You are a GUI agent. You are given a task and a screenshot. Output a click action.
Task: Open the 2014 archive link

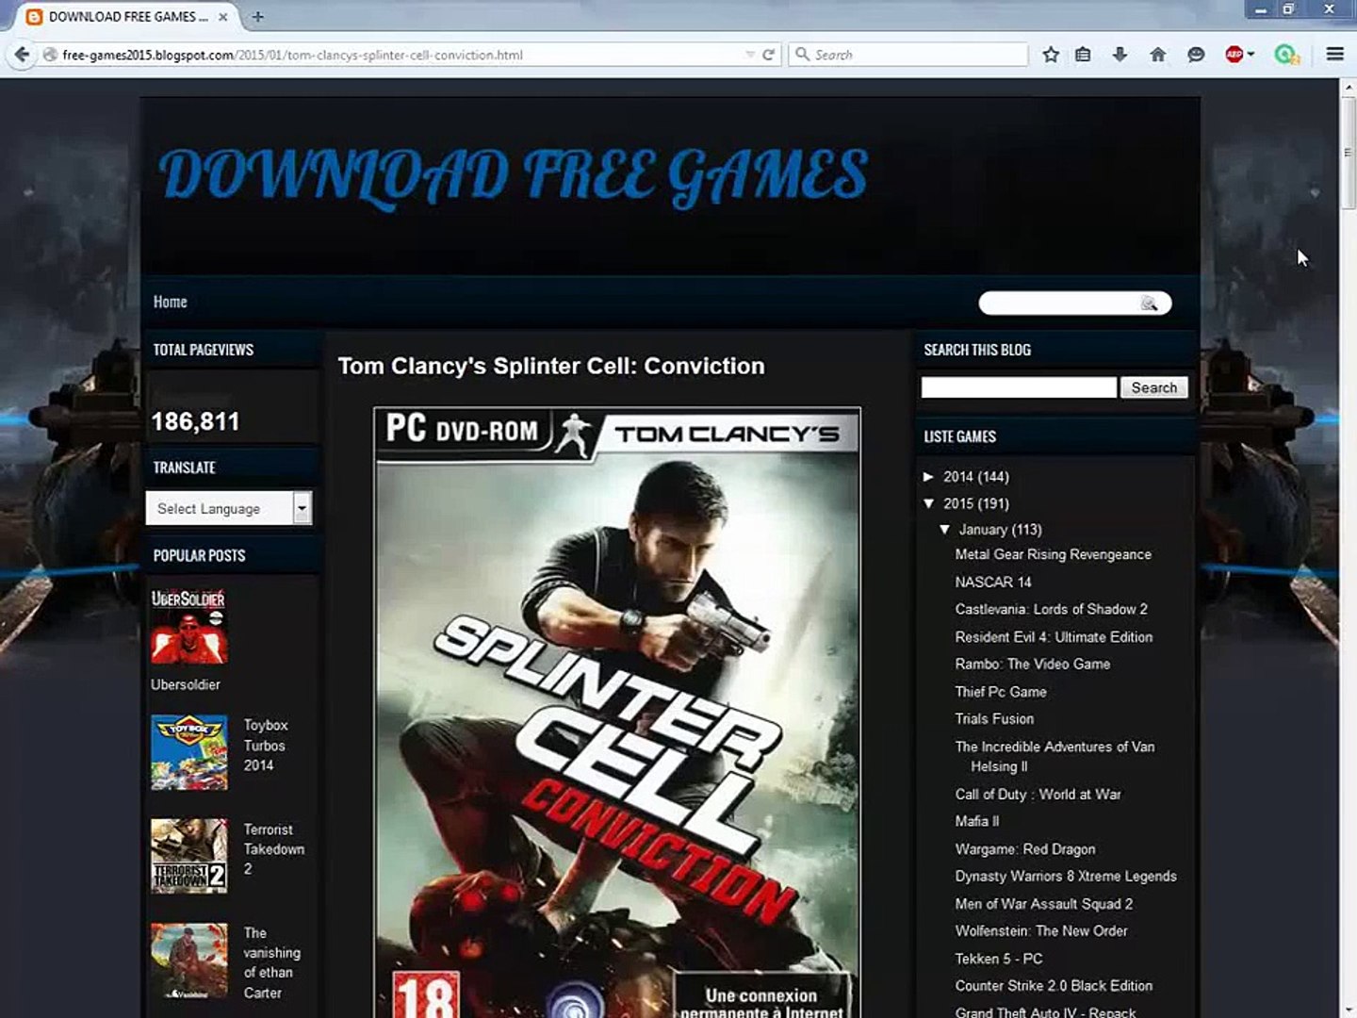click(x=957, y=477)
